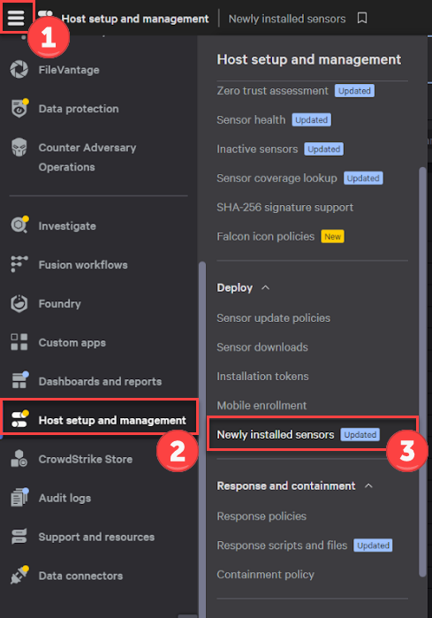Open Mobile enrollment

(261, 406)
